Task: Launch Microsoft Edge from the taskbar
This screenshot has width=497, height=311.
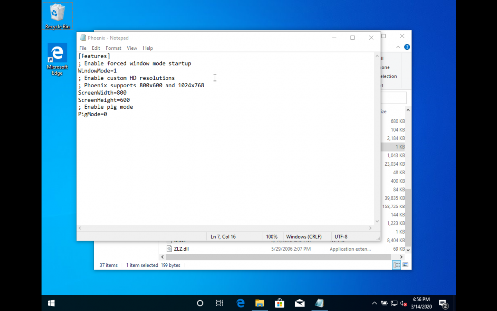Action: point(240,303)
